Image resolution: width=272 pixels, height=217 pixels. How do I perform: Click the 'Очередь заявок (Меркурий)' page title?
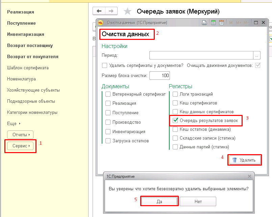point(178,11)
